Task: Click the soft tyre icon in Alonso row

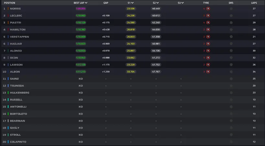Action: (208, 51)
